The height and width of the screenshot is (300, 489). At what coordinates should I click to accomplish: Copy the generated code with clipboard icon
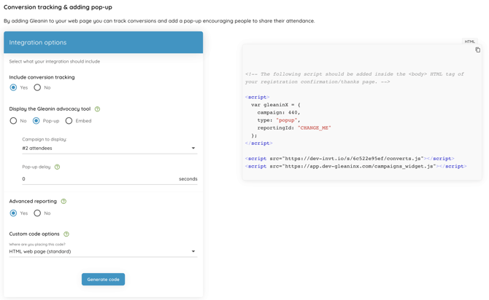477,50
